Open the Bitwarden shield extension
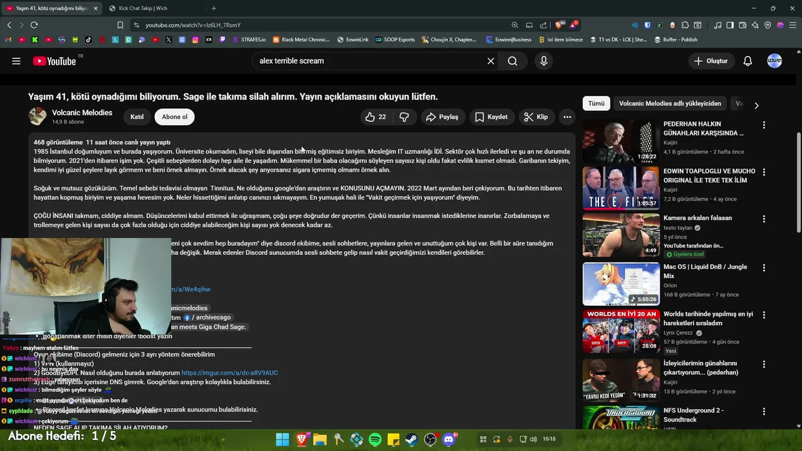The width and height of the screenshot is (802, 451). point(647,25)
